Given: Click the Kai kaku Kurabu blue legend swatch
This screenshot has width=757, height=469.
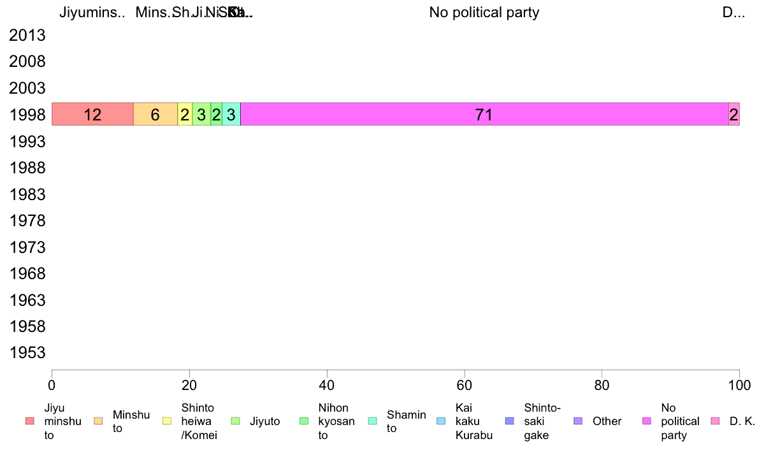Looking at the screenshot, I should [441, 421].
